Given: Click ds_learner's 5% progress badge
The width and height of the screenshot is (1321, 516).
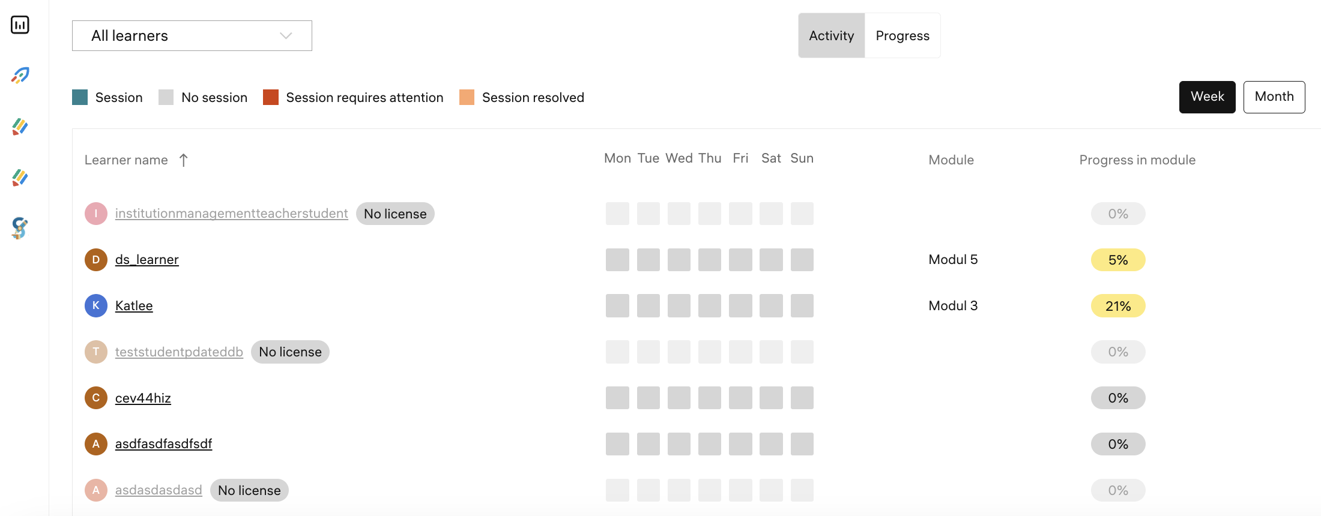Looking at the screenshot, I should 1117,260.
